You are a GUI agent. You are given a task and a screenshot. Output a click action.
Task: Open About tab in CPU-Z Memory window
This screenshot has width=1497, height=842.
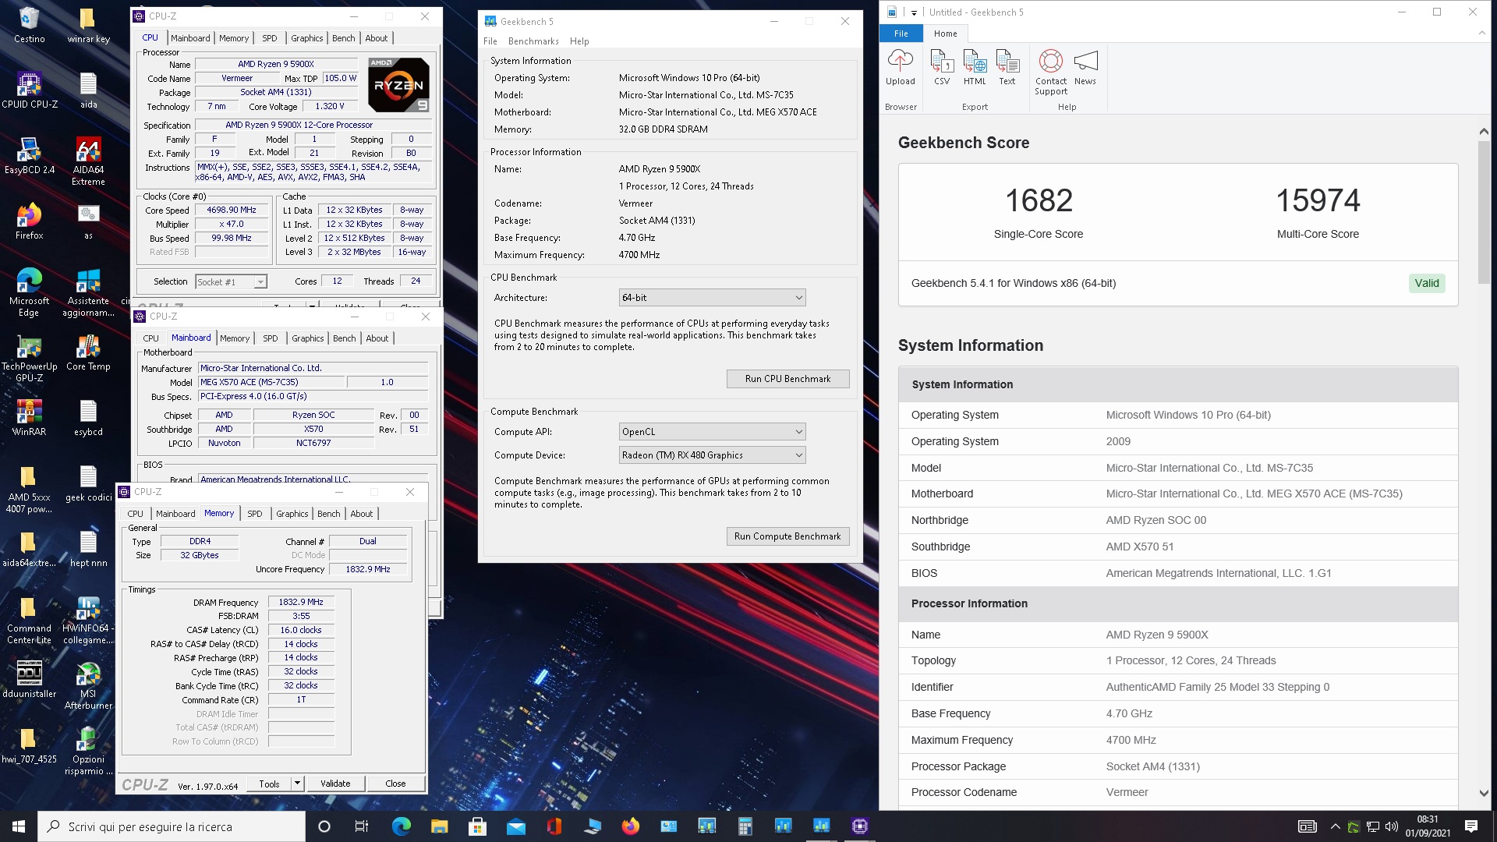pos(361,514)
